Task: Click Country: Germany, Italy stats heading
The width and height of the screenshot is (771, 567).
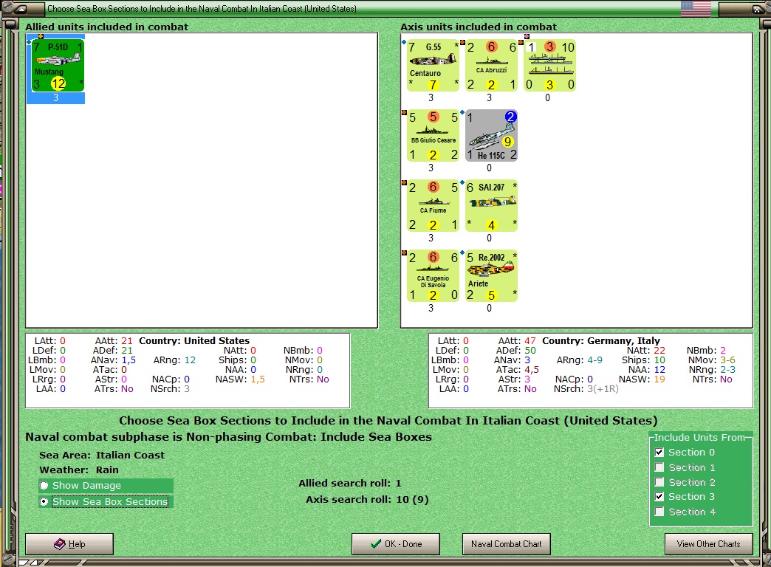Action: tap(601, 341)
